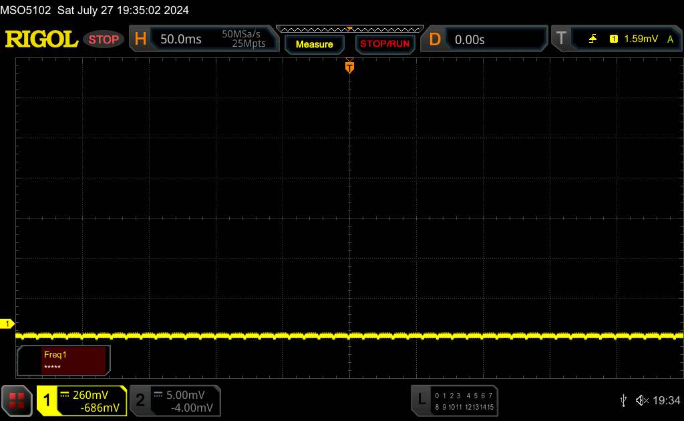Click the channel 1 260mV scale value

pos(90,395)
